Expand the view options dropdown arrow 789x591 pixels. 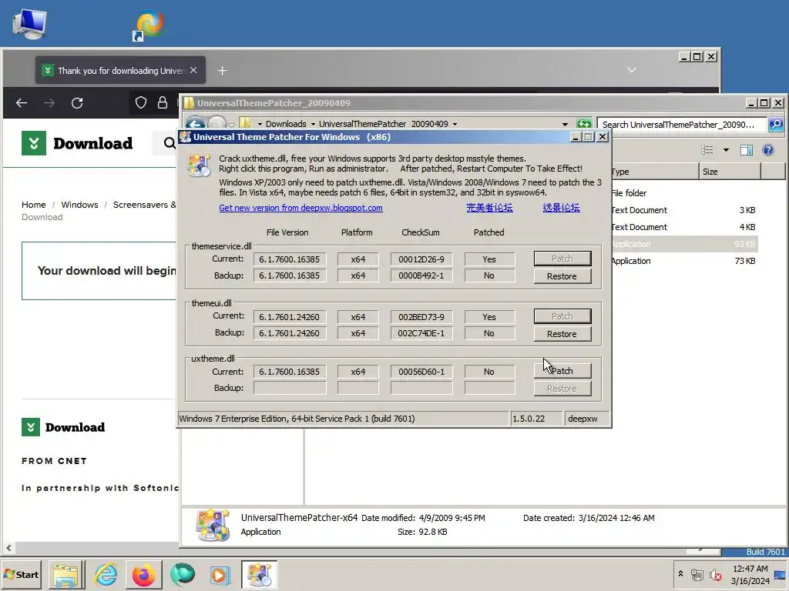pos(726,150)
